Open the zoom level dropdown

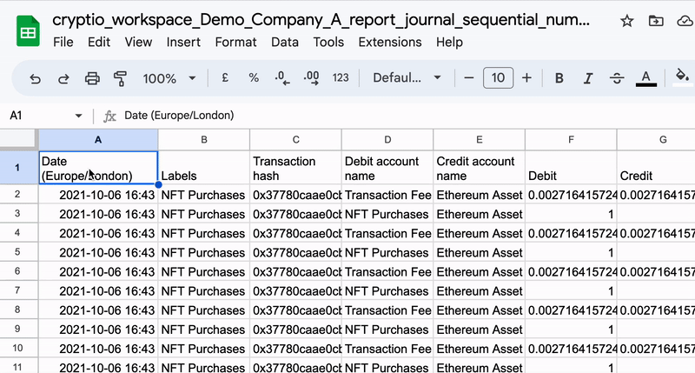coord(169,78)
